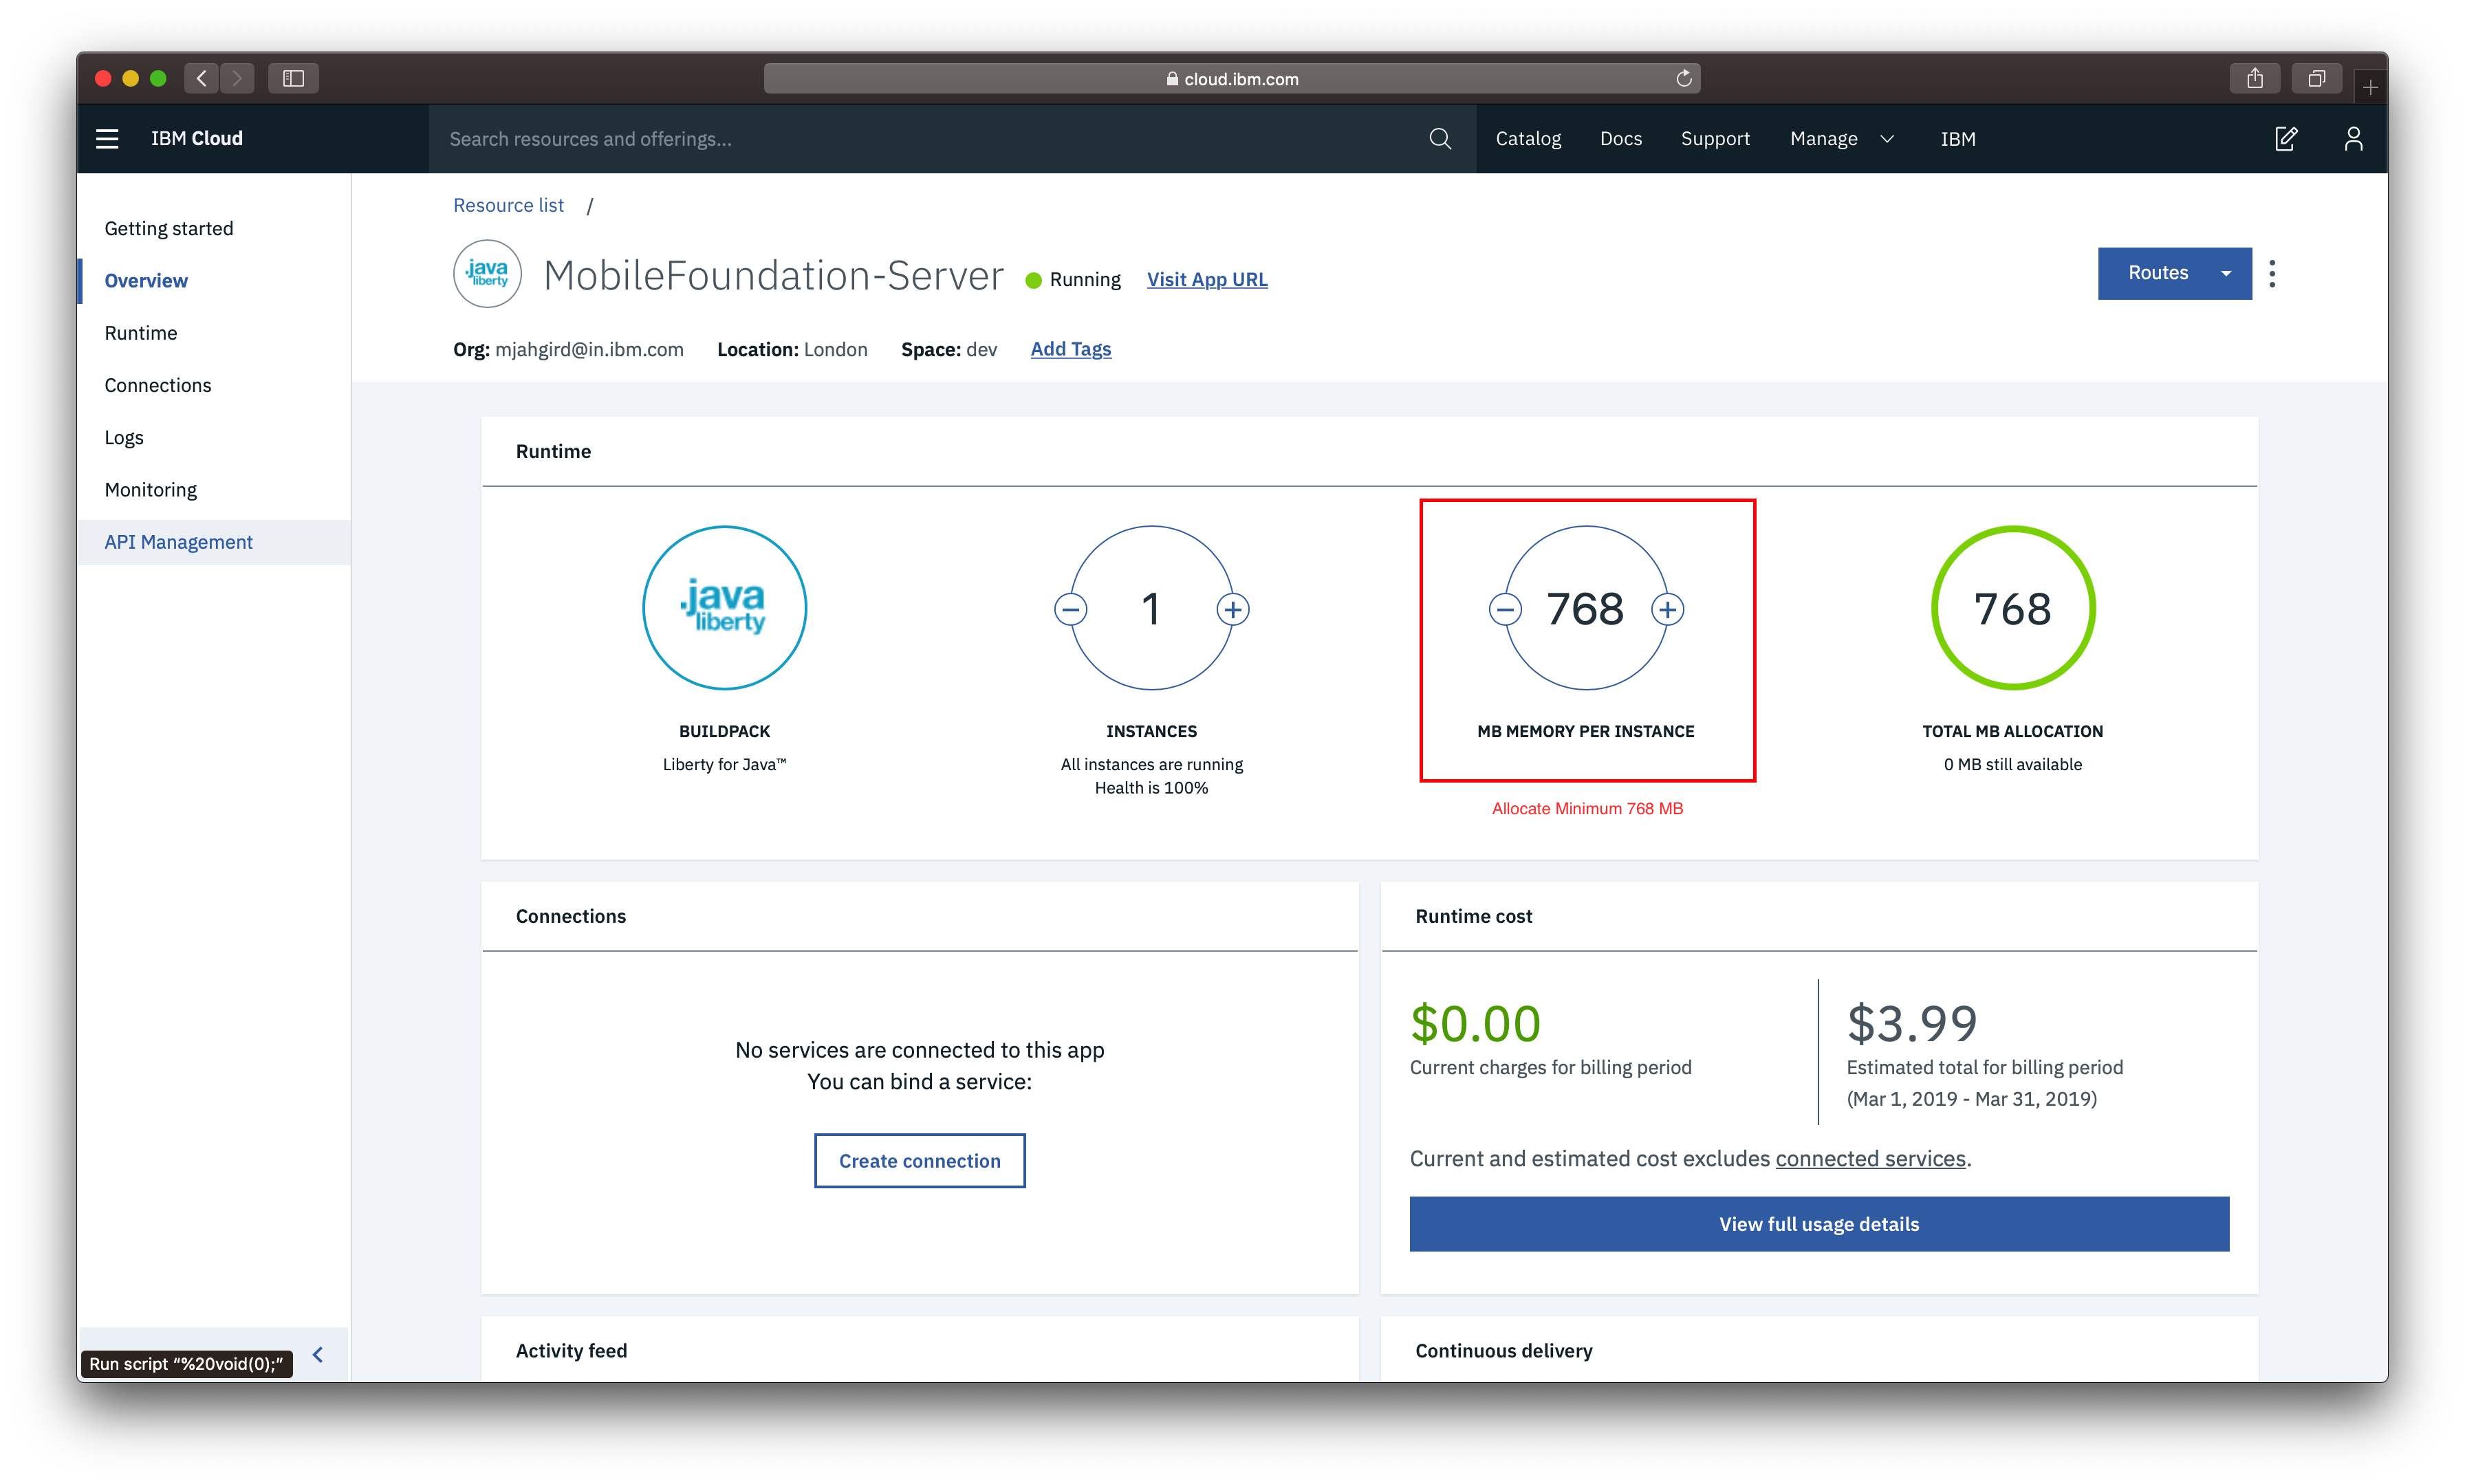Image resolution: width=2465 pixels, height=1484 pixels.
Task: Increase instances with plus button
Action: pos(1233,609)
